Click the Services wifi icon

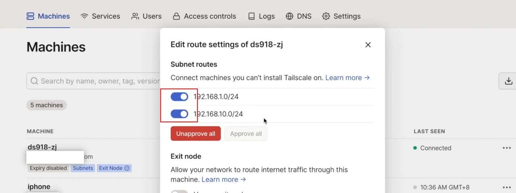click(x=84, y=16)
